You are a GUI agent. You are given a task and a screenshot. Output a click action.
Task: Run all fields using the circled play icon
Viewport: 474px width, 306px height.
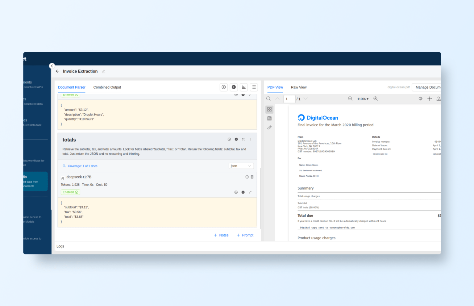(224, 87)
